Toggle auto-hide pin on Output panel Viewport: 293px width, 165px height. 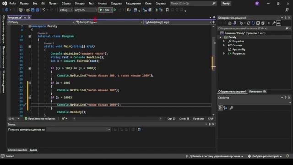[210, 124]
